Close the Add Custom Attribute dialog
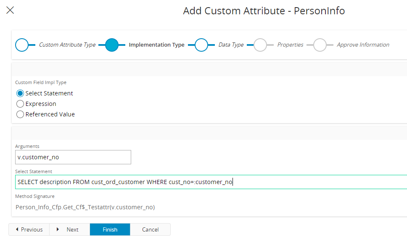Image resolution: width=407 pixels, height=245 pixels. (x=10, y=10)
